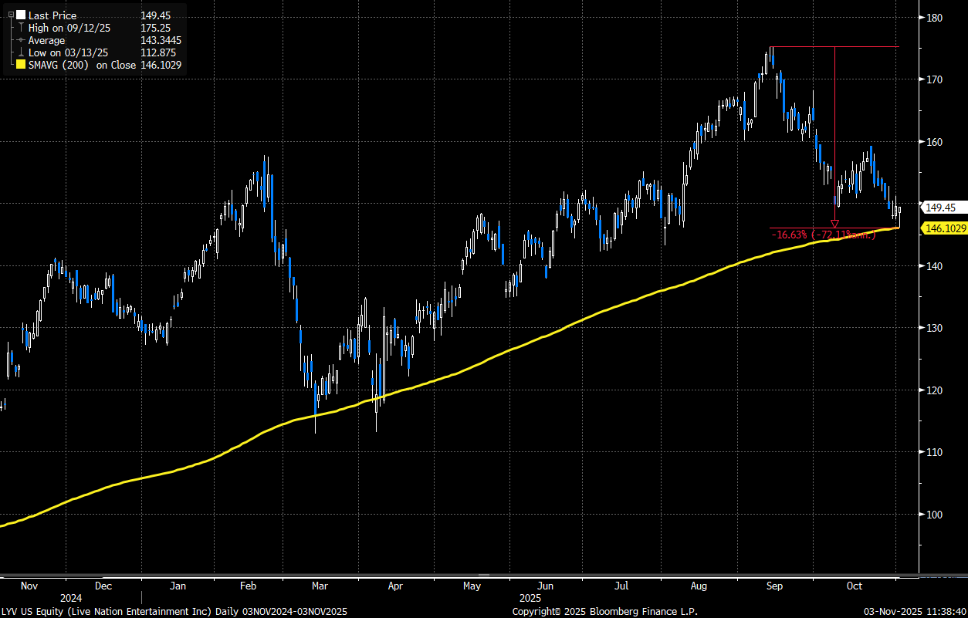Click the Bloomberg Finance L.P. copyright text
The width and height of the screenshot is (968, 618).
(604, 611)
